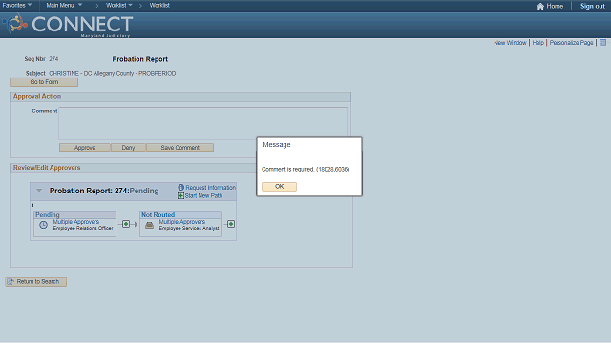Open the Start New Path link
The height and width of the screenshot is (343, 611).
pos(203,196)
